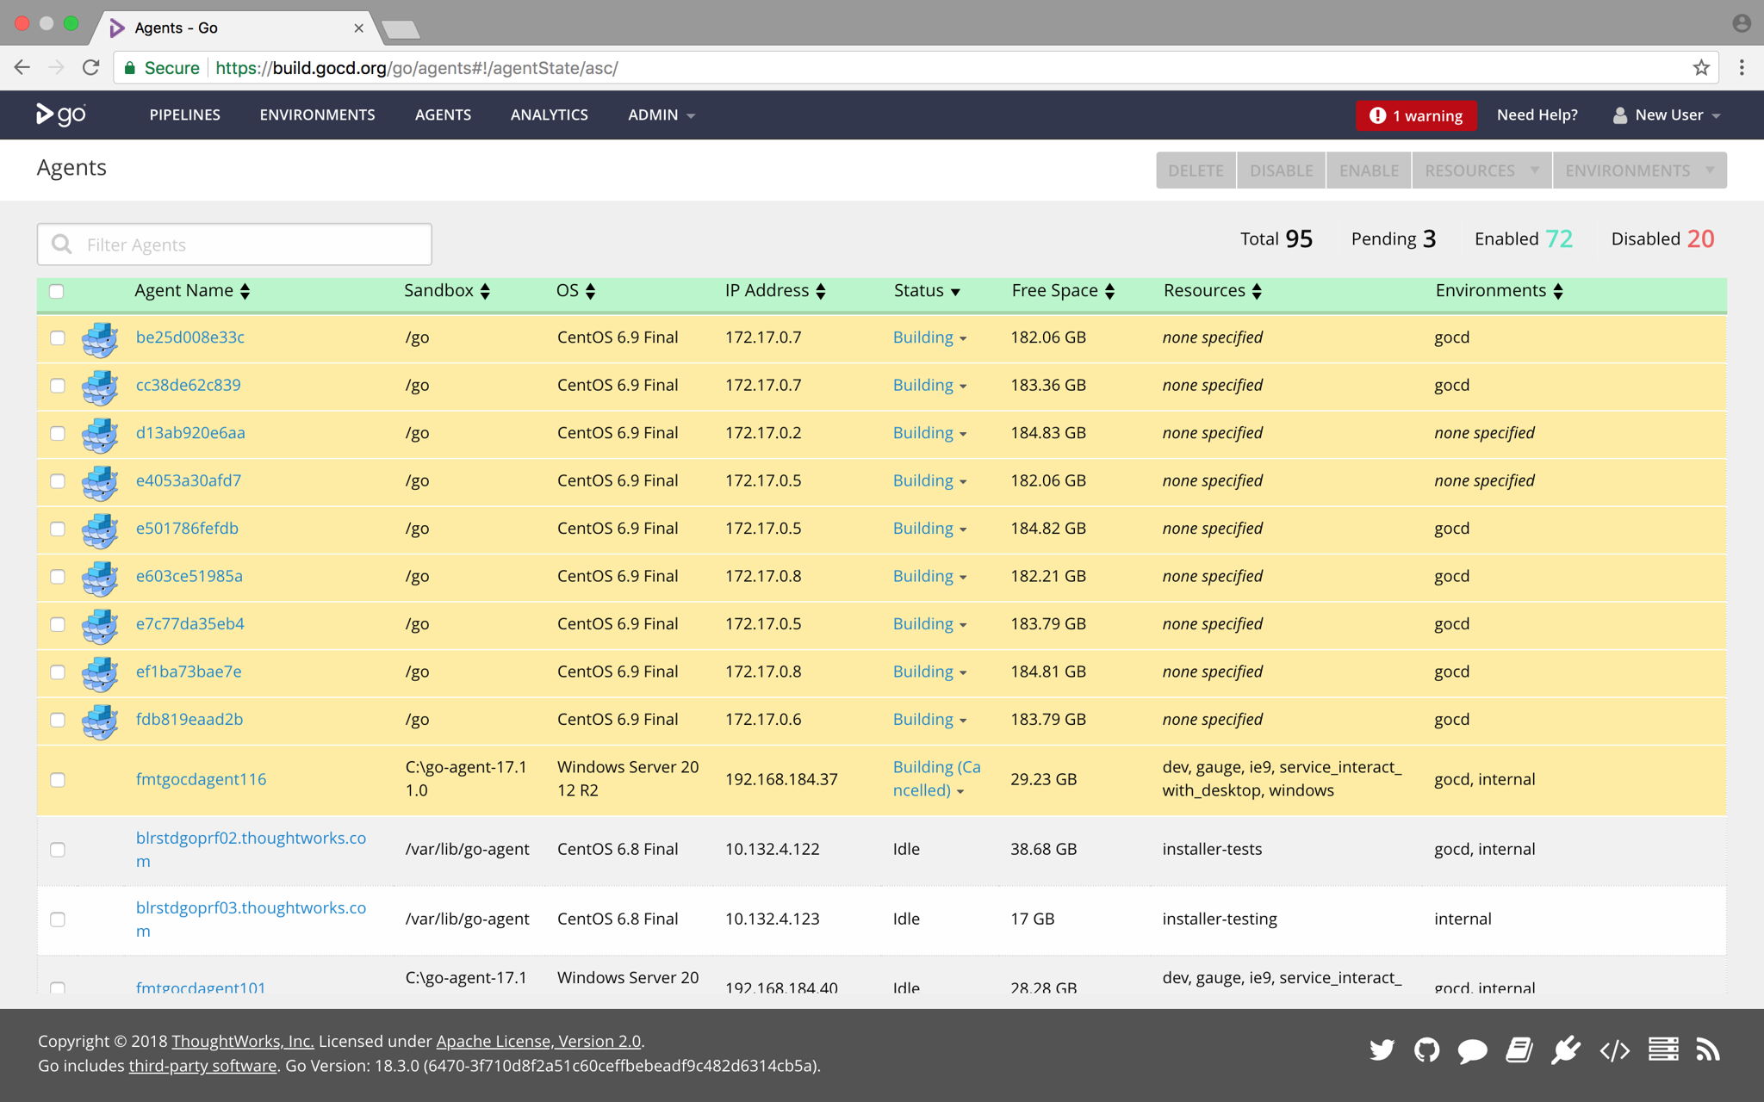
Task: Sort by the Agent Name column
Action: (192, 291)
